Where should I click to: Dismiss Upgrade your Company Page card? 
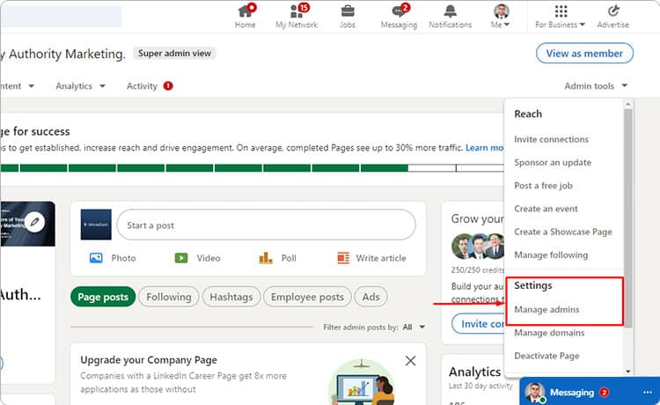coord(410,361)
